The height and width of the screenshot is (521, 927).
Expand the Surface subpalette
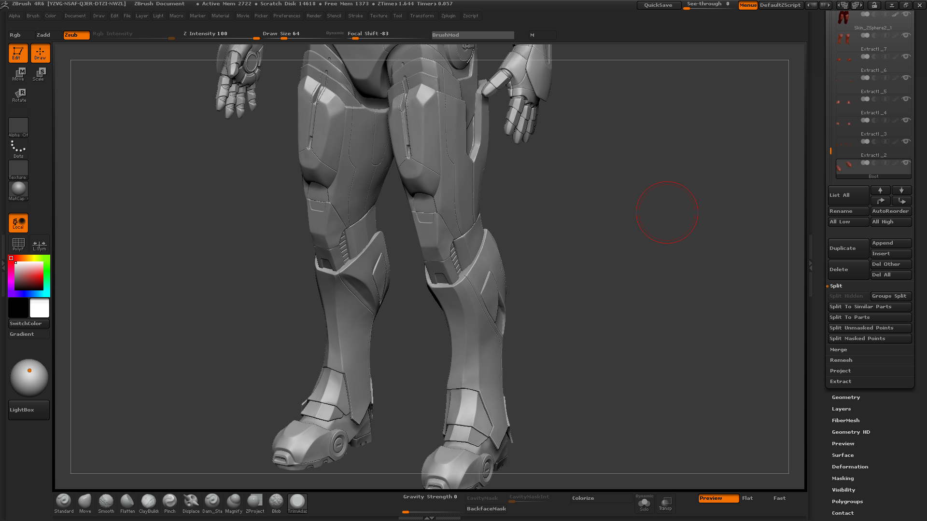point(843,455)
